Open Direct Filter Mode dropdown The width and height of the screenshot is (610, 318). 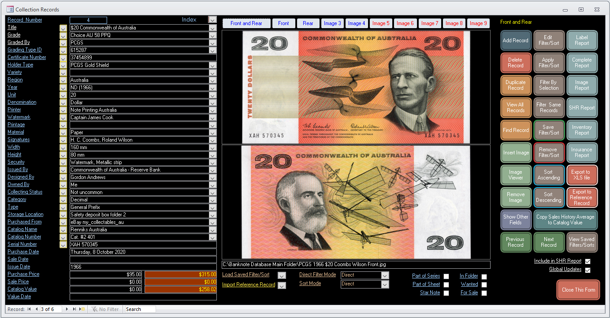click(x=385, y=275)
